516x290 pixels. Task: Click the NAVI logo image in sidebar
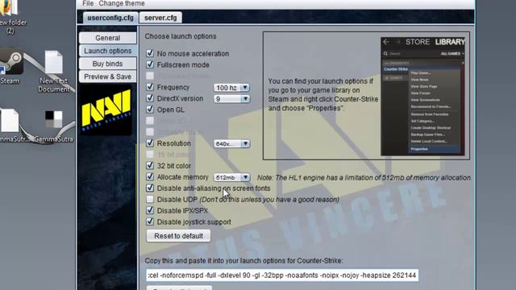click(106, 110)
